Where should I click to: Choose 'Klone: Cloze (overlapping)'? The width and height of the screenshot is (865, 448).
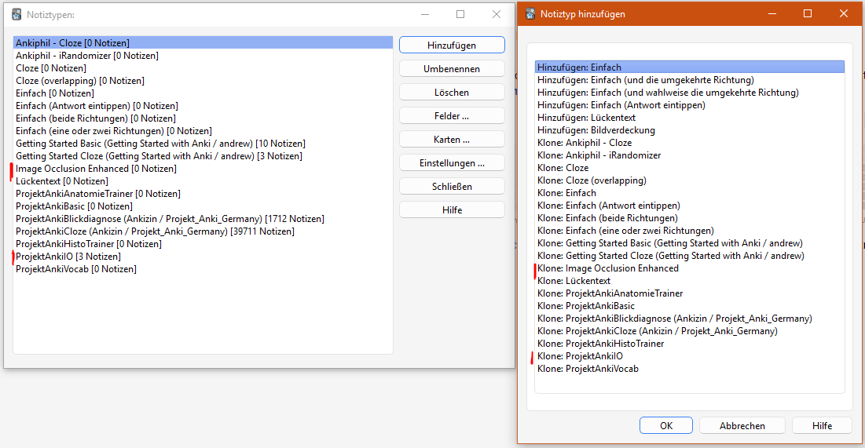click(x=690, y=180)
